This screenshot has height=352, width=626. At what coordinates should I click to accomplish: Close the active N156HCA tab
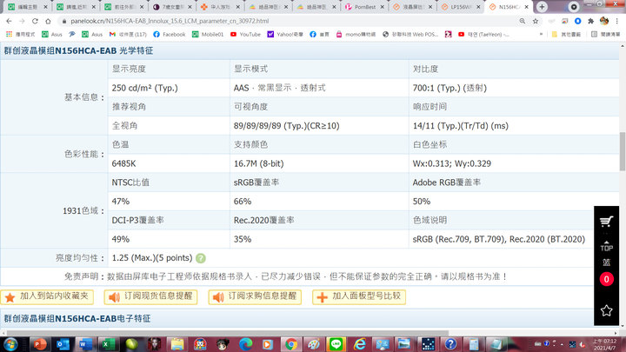527,7
